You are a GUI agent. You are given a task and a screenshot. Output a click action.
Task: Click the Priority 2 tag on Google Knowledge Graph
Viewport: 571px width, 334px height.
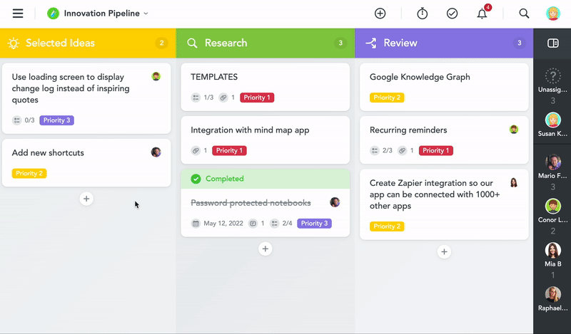(x=386, y=98)
